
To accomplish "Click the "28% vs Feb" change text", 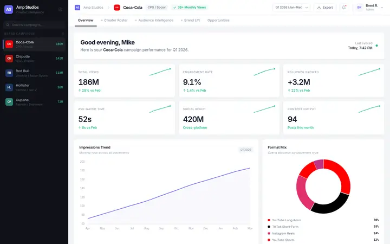I will pyautogui.click(x=91, y=91).
